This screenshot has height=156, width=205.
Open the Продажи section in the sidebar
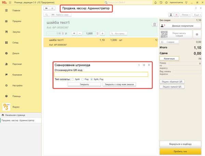17,21
